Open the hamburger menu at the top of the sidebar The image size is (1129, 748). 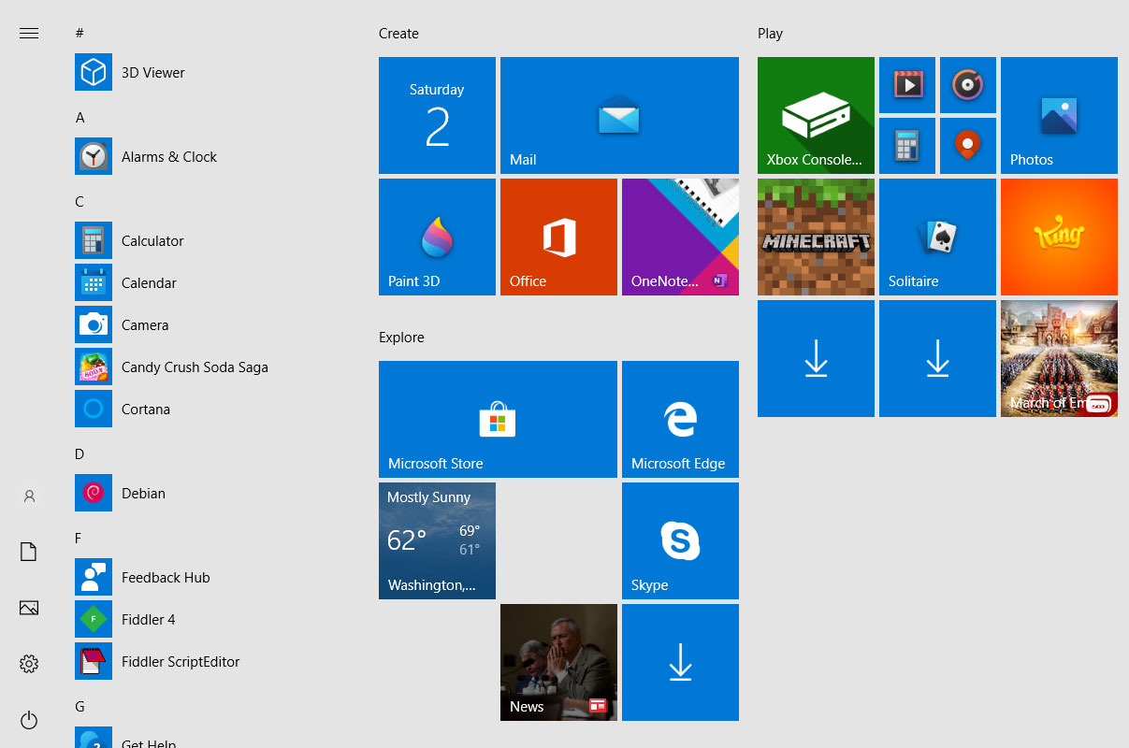tap(29, 34)
